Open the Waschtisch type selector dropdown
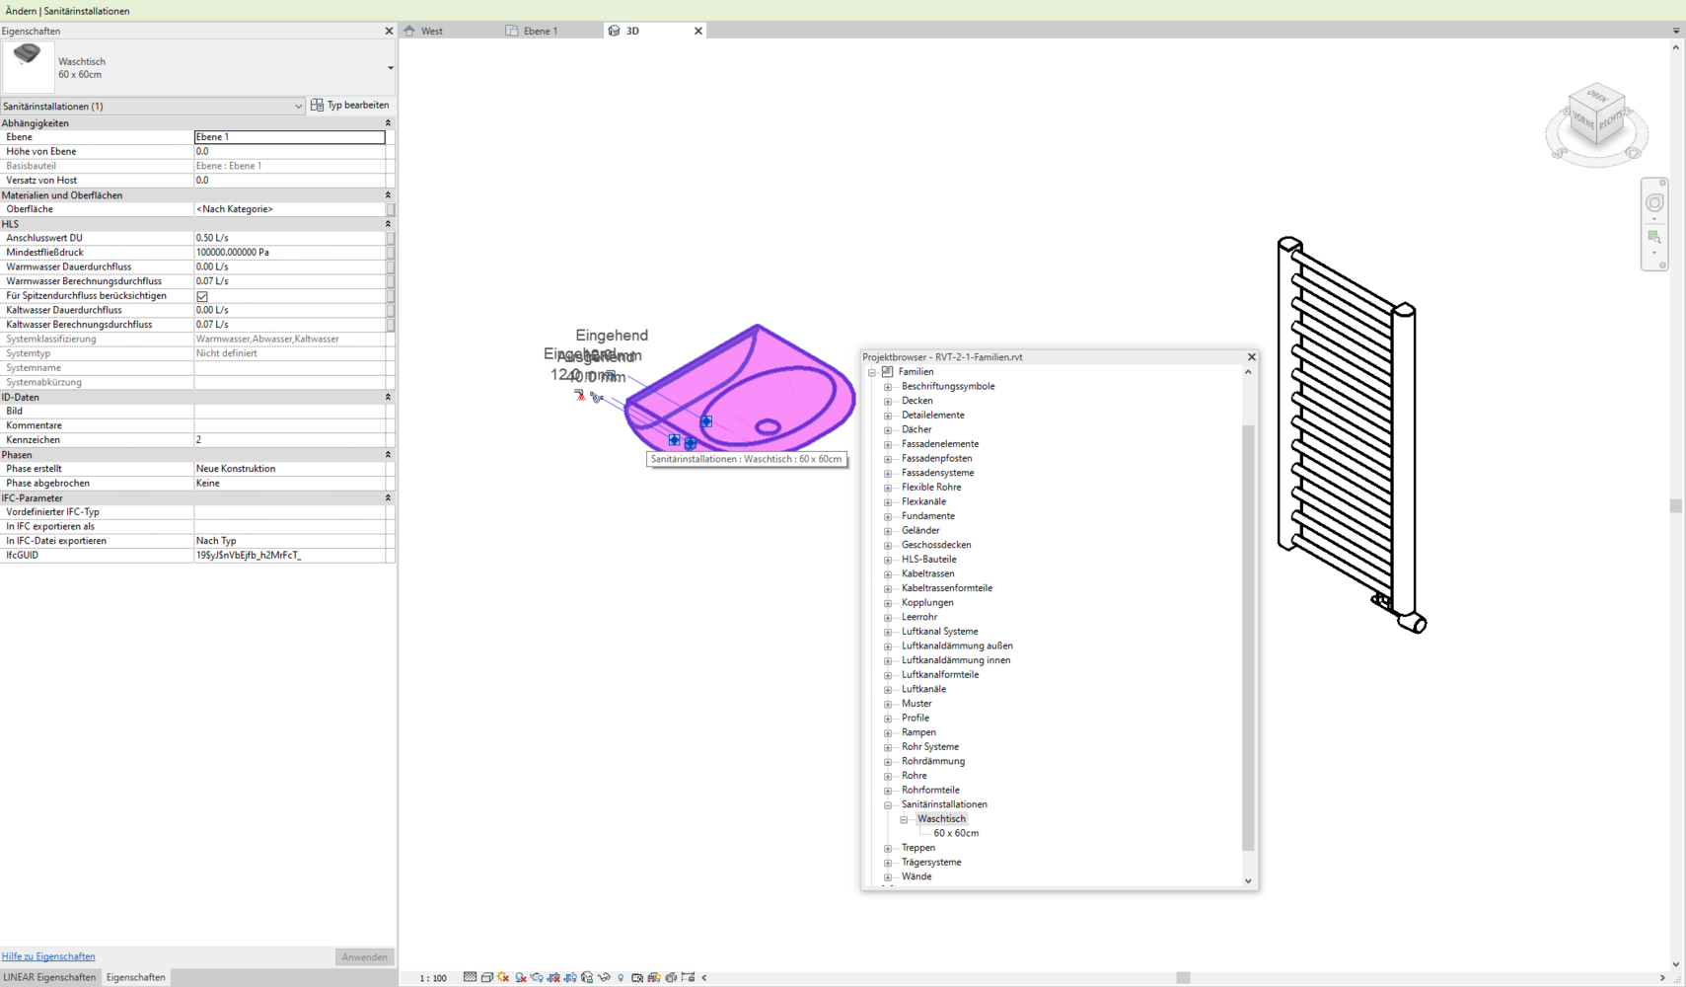The width and height of the screenshot is (1686, 987). click(390, 68)
